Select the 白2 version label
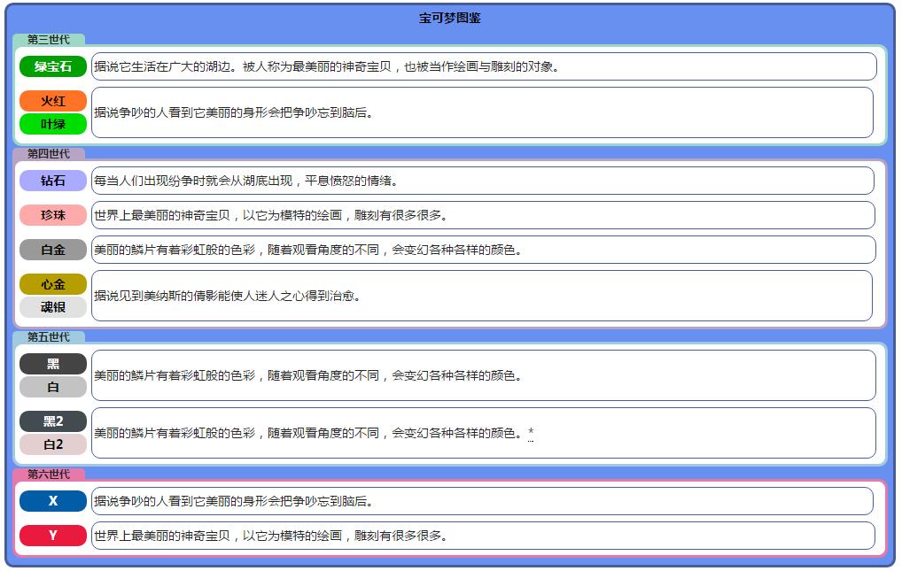902x571 pixels. click(53, 444)
